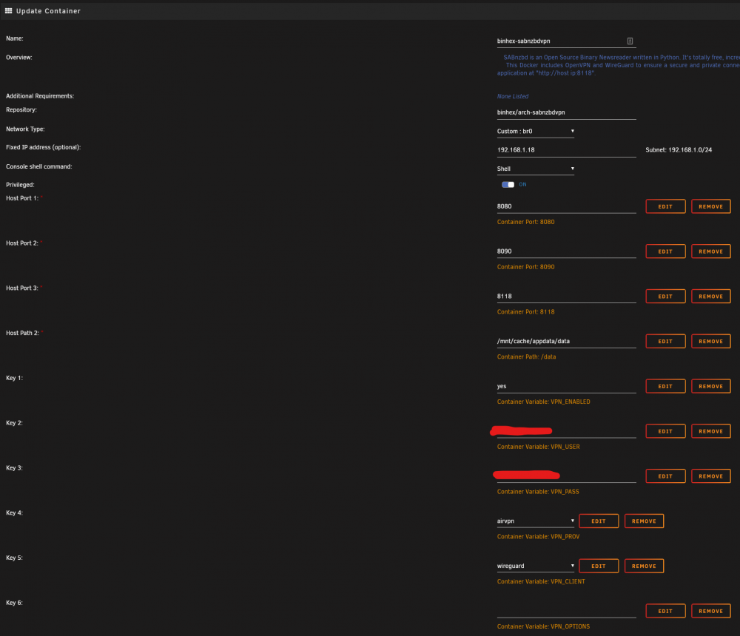Click the /mnt/cache/appdata/data path field
The height and width of the screenshot is (636, 740).
pos(566,341)
